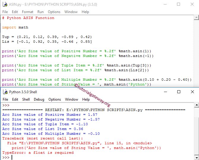Viewport: 199px width, 160px height.
Task: Click the Shell scrollbar down arrow
Action: (x=197, y=158)
